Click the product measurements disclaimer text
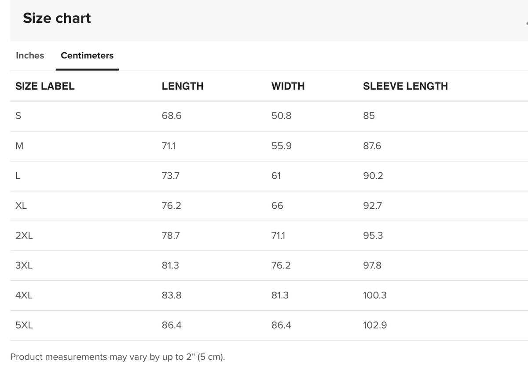528x384 pixels. click(117, 357)
